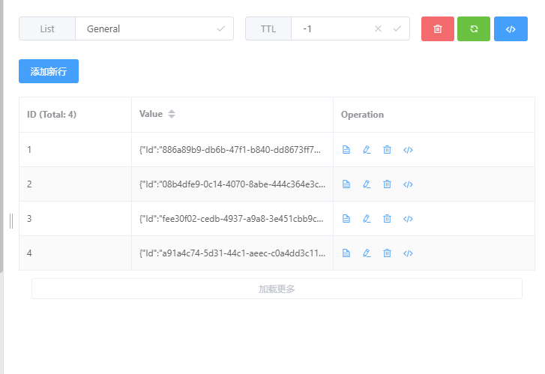Confirm key name with checkmark icon
The image size is (545, 374).
tap(220, 28)
